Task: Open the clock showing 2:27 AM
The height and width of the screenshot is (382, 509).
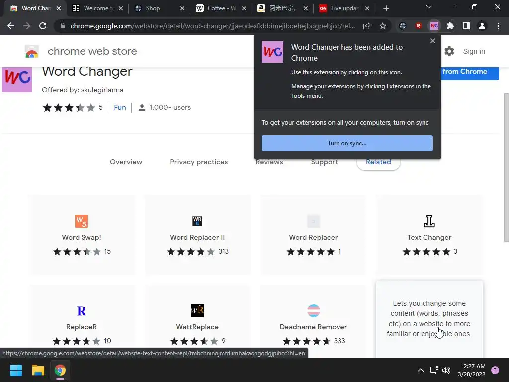Action: (472, 370)
